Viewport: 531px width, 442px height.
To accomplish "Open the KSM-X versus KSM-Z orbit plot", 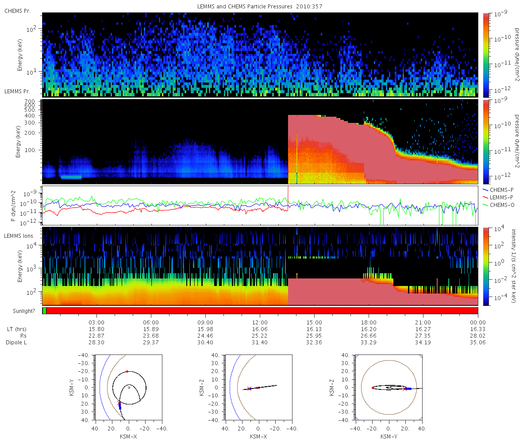I will pos(258,387).
